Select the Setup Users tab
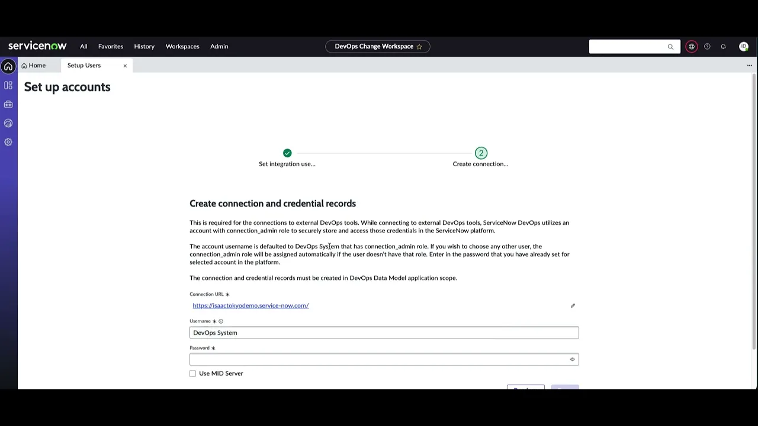 click(84, 65)
